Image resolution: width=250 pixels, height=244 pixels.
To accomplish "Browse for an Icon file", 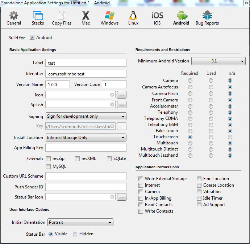I will tap(122, 95).
